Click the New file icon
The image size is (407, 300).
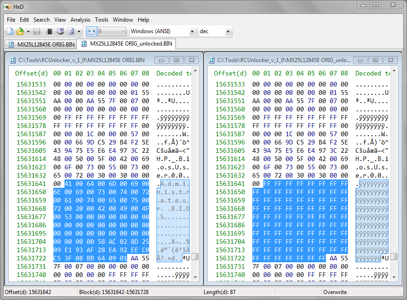[10, 32]
